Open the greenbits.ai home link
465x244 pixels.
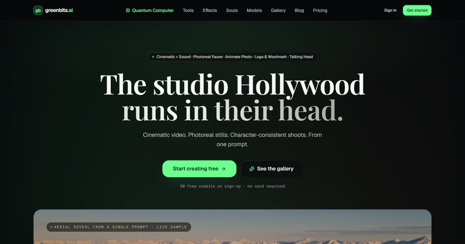[x=53, y=10]
